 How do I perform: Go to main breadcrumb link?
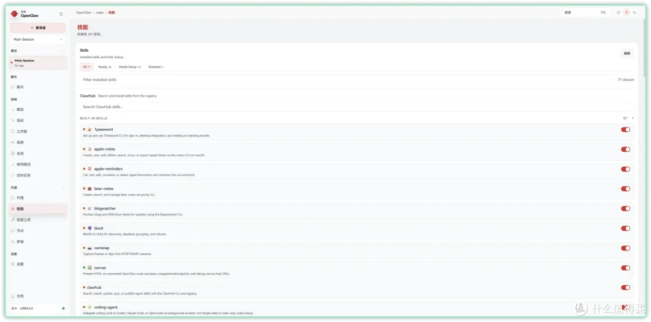99,13
